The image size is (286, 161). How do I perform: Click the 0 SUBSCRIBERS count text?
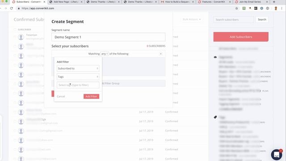(156, 46)
